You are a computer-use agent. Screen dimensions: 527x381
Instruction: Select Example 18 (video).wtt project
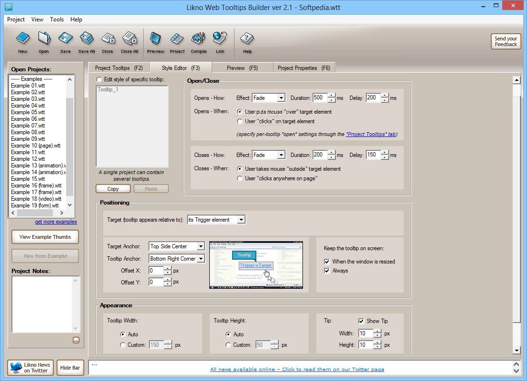36,199
